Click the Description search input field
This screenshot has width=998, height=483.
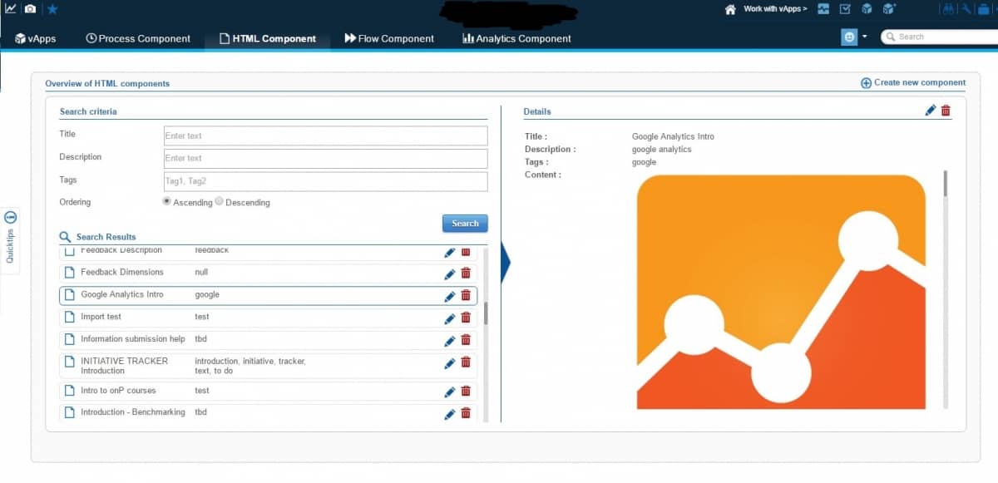(x=325, y=158)
